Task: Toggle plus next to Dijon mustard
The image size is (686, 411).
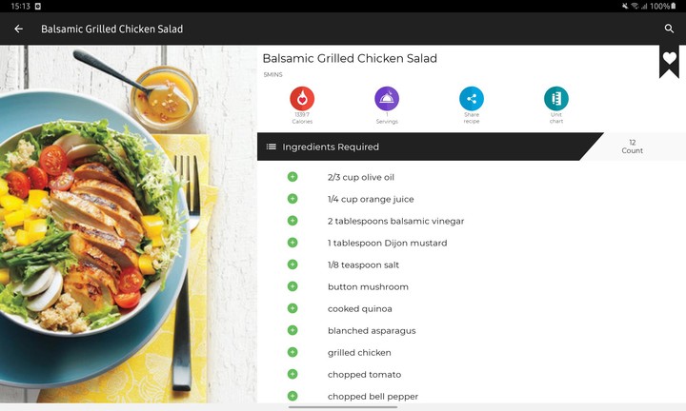Action: 293,243
